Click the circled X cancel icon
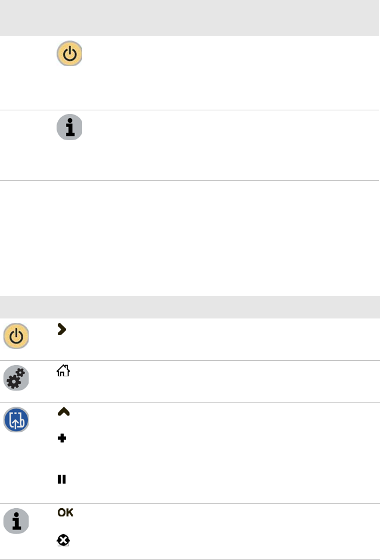The width and height of the screenshot is (380, 560). pyautogui.click(x=63, y=540)
